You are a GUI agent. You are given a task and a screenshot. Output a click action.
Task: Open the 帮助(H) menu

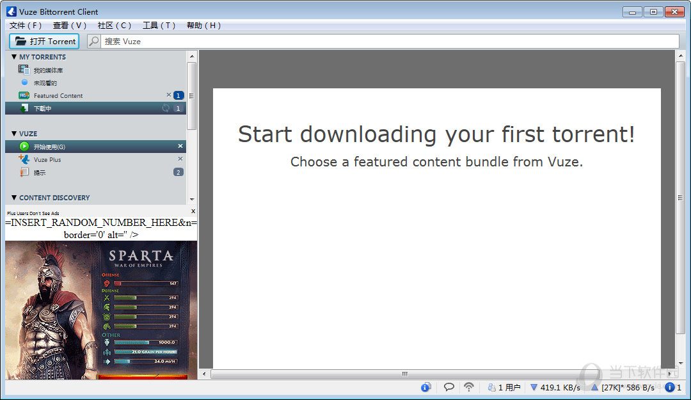pos(203,25)
